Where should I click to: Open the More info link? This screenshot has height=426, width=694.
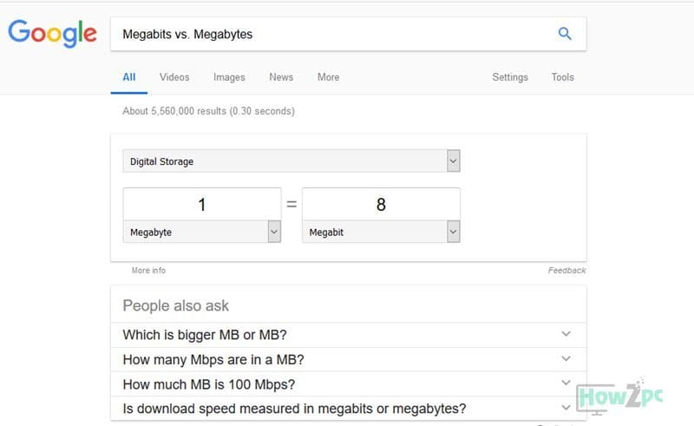point(148,270)
